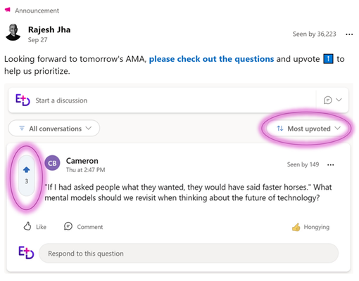Screen dimensions: 359x281
Task: Open Rajesh Jha's profile picture
Action: pos(13,32)
